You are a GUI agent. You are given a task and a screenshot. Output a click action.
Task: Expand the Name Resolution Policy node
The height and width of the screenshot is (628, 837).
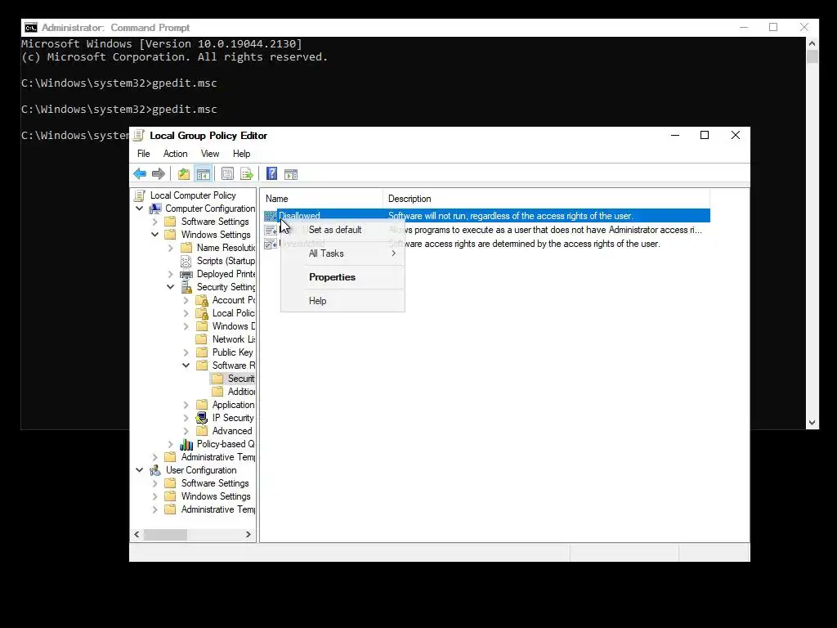click(171, 248)
